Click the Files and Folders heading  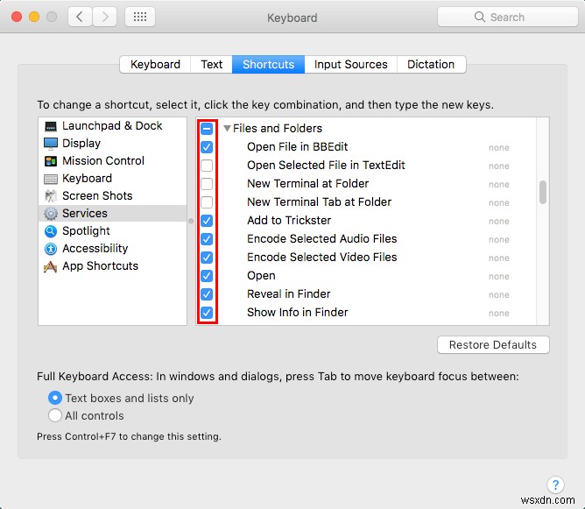[278, 129]
